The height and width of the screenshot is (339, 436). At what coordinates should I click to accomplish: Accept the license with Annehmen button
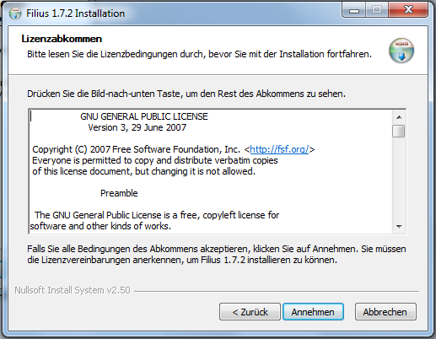[313, 312]
